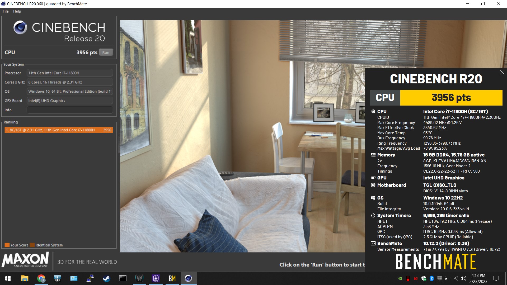Select the Cores x GHz field value
This screenshot has width=507, height=285.
click(x=70, y=82)
